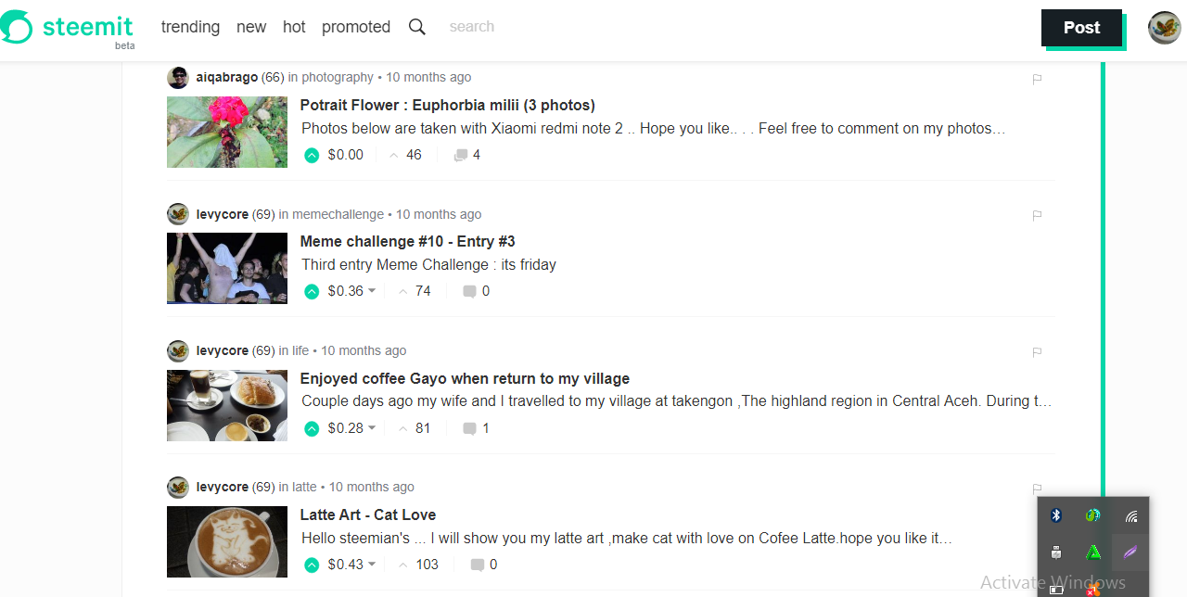Upvote the Potrait Flower Euphorbia milii post
The height and width of the screenshot is (597, 1187).
pos(312,155)
